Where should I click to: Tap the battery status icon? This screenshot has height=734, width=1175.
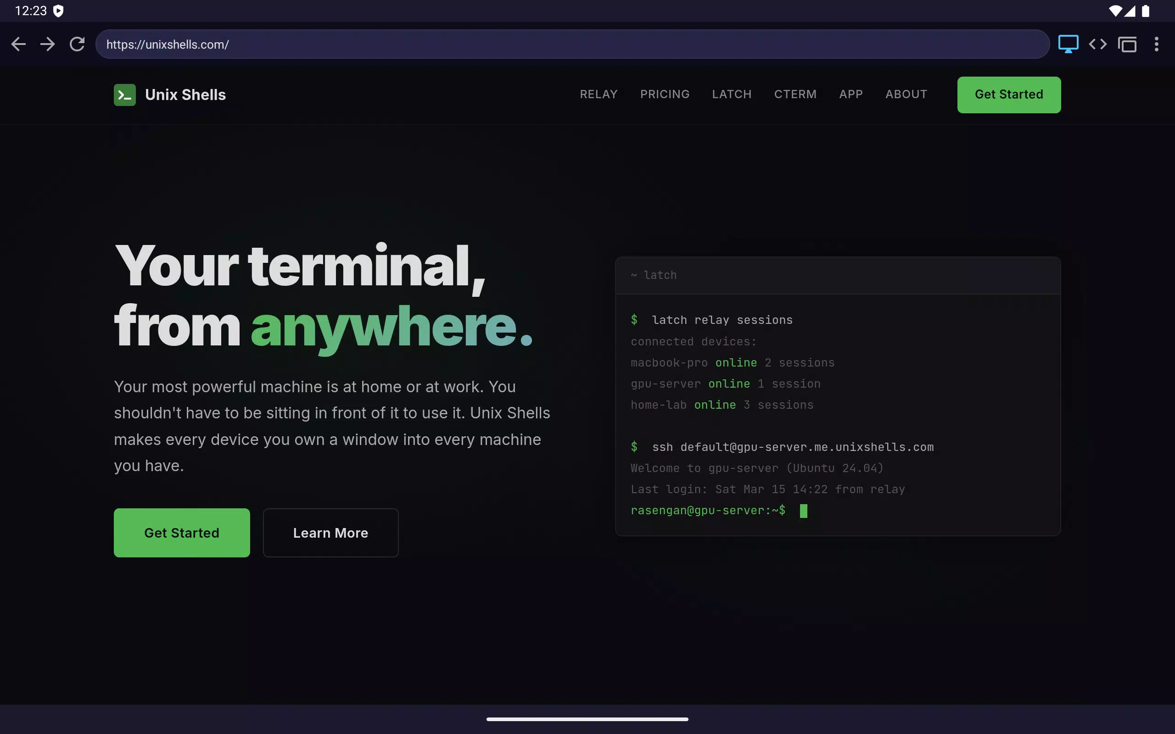pyautogui.click(x=1145, y=11)
